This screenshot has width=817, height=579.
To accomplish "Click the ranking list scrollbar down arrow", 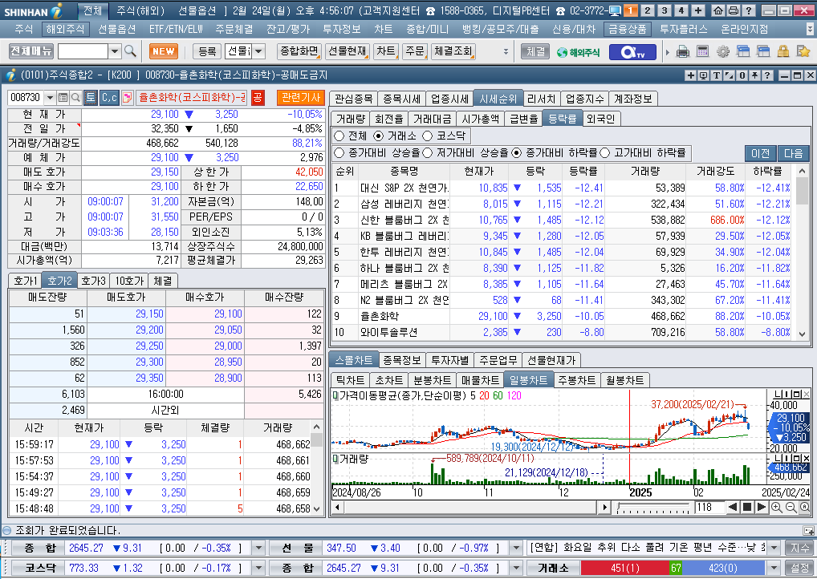I will pos(802,334).
